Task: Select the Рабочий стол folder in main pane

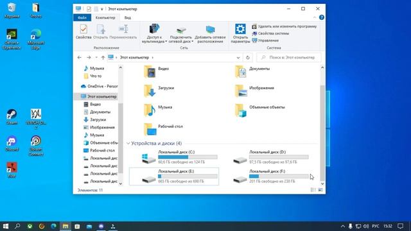Action: point(163,129)
